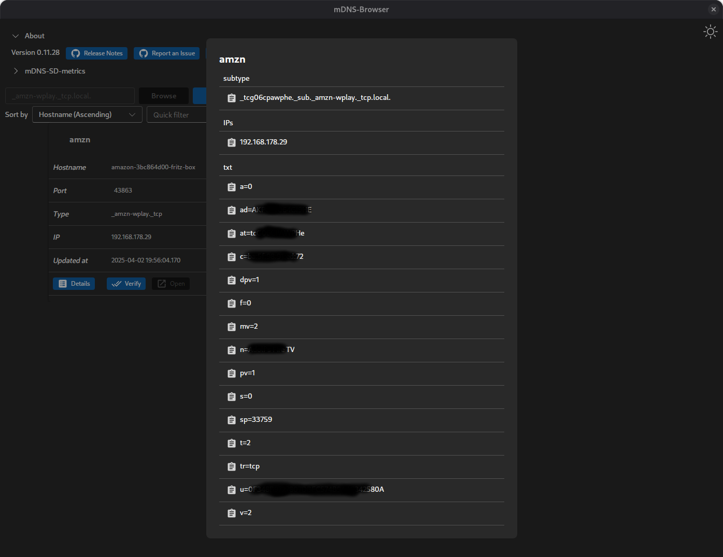Viewport: 723px width, 557px height.
Task: Click the _tcg06cpawphe subtype text
Action: (315, 97)
